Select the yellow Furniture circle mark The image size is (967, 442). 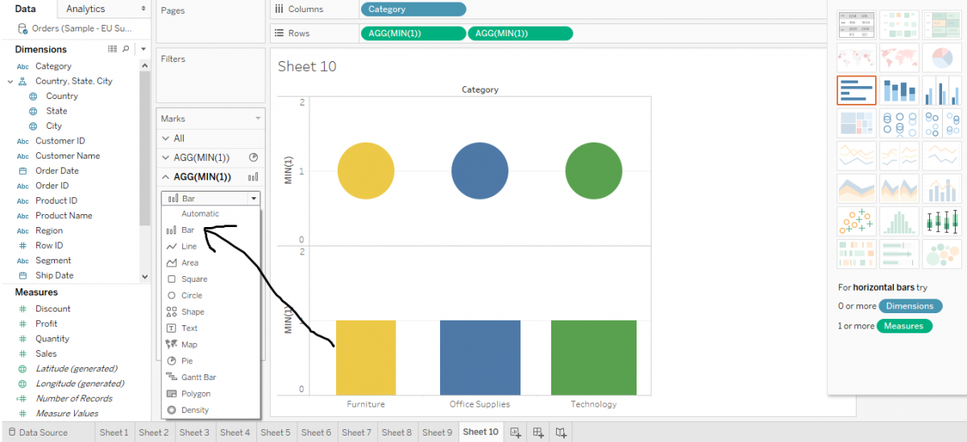tap(366, 172)
